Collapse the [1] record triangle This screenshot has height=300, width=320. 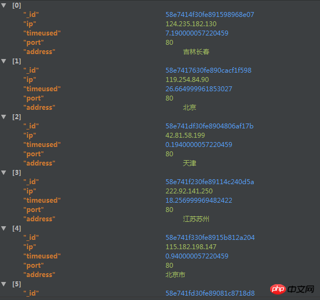click(x=3, y=61)
